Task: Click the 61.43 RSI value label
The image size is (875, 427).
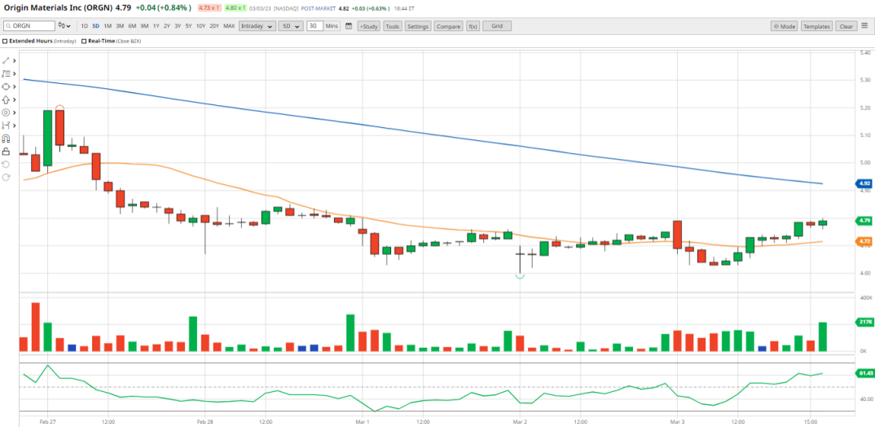Action: point(864,372)
